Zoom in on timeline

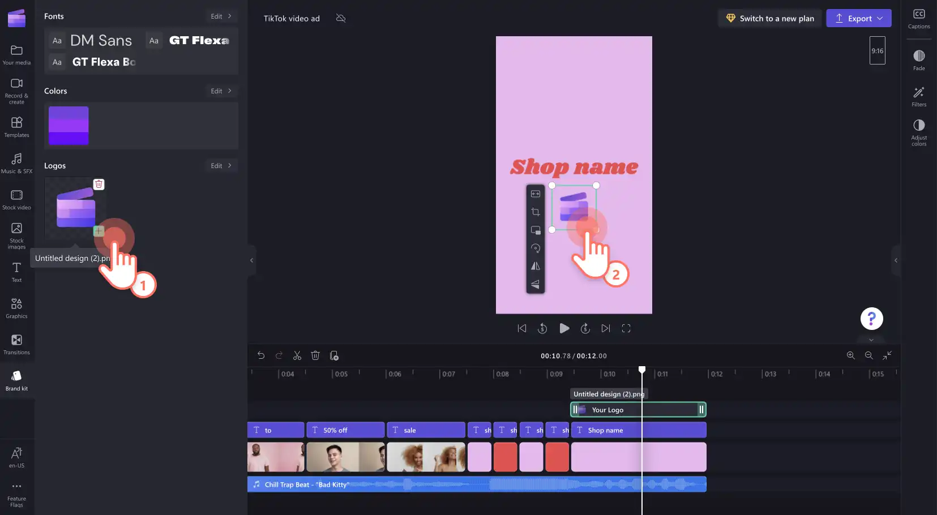click(x=850, y=355)
